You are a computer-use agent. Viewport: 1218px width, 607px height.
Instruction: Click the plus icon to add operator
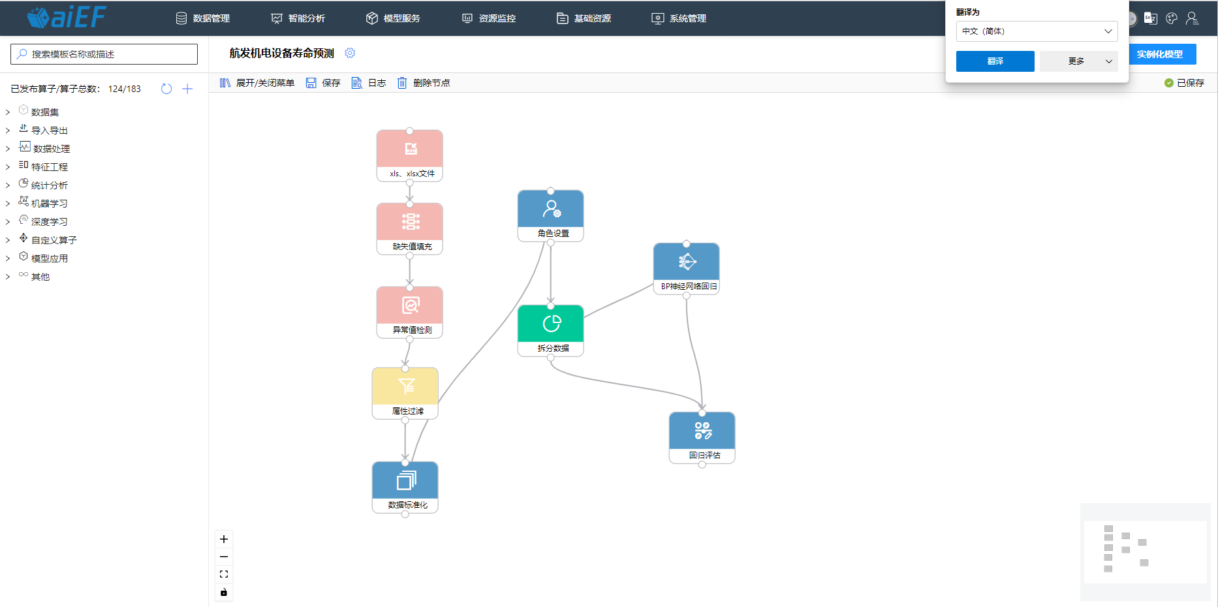pos(187,89)
